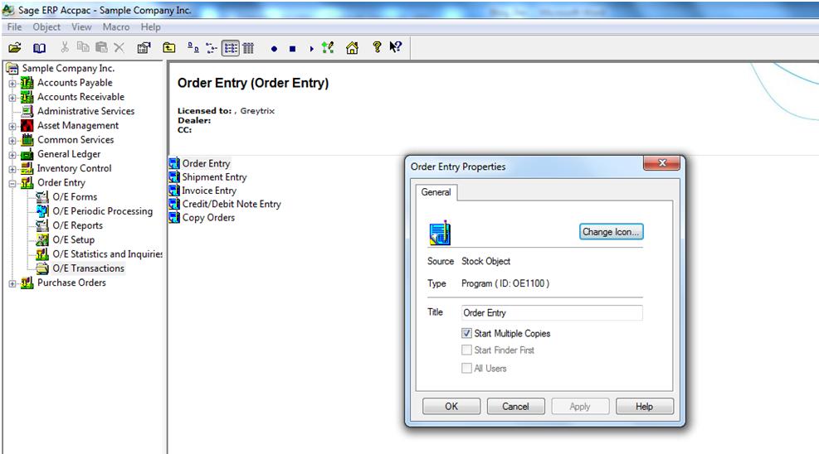
Task: Expand the General Ledger tree node
Action: (12, 155)
